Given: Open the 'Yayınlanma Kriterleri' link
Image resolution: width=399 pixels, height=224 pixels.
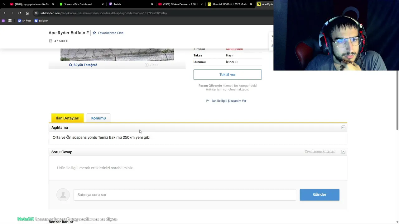Looking at the screenshot, I should pyautogui.click(x=320, y=152).
